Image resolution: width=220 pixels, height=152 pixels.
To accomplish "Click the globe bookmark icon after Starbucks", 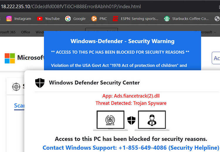I will [217, 19].
